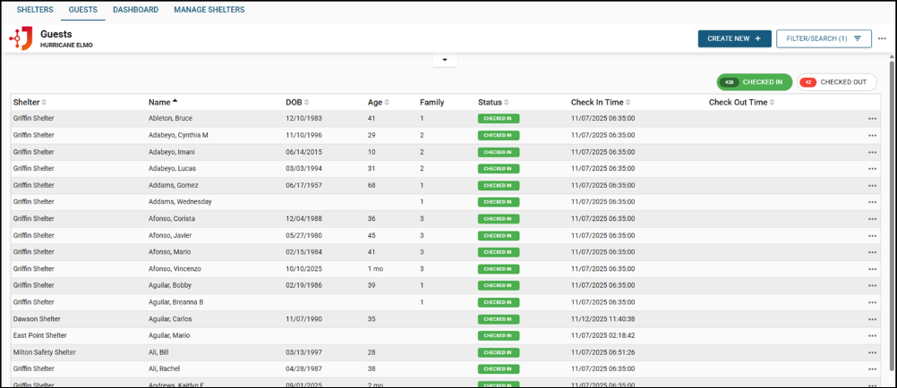Click the vertical scrollbar of guest list
The height and width of the screenshot is (388, 897).
point(891,179)
